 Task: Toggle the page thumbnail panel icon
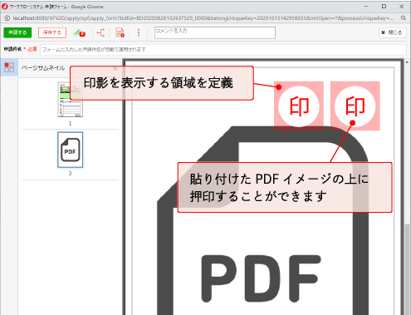click(x=9, y=67)
